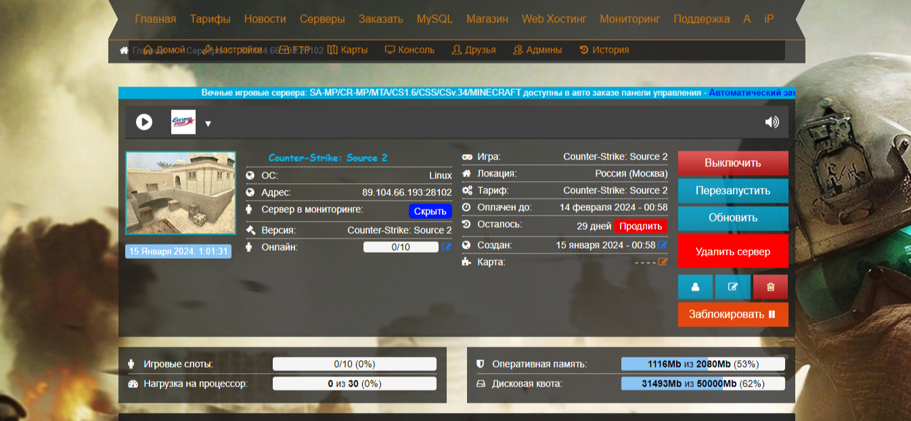The height and width of the screenshot is (421, 911).
Task: Open the Консоль tab in server submenu
Action: 409,50
